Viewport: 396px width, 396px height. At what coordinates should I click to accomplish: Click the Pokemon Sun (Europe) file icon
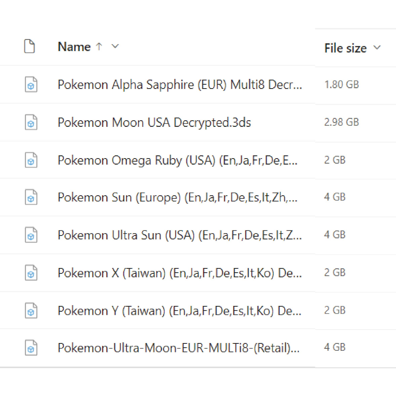[31, 198]
